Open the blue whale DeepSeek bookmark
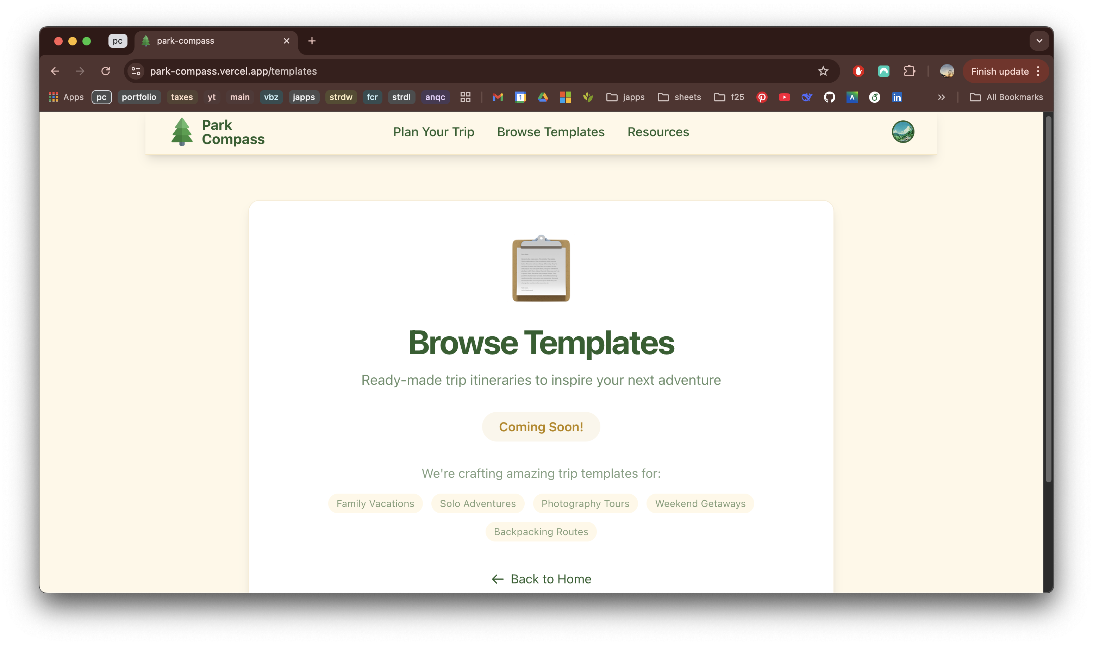The width and height of the screenshot is (1093, 645). click(807, 97)
